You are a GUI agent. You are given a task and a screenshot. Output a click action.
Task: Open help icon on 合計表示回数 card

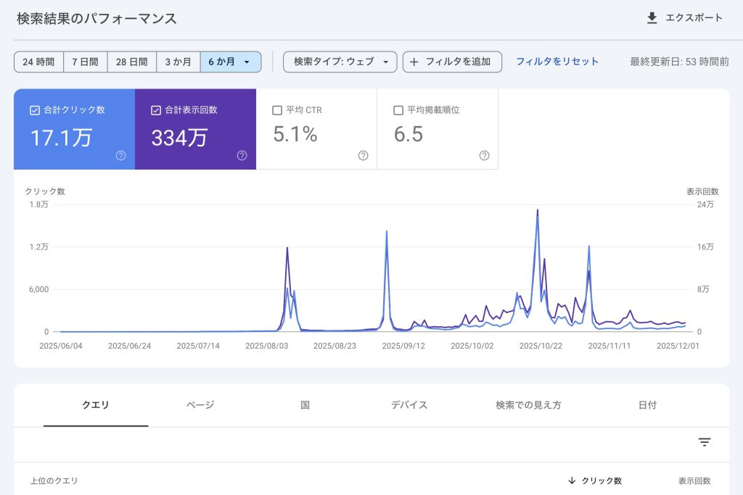pyautogui.click(x=242, y=155)
